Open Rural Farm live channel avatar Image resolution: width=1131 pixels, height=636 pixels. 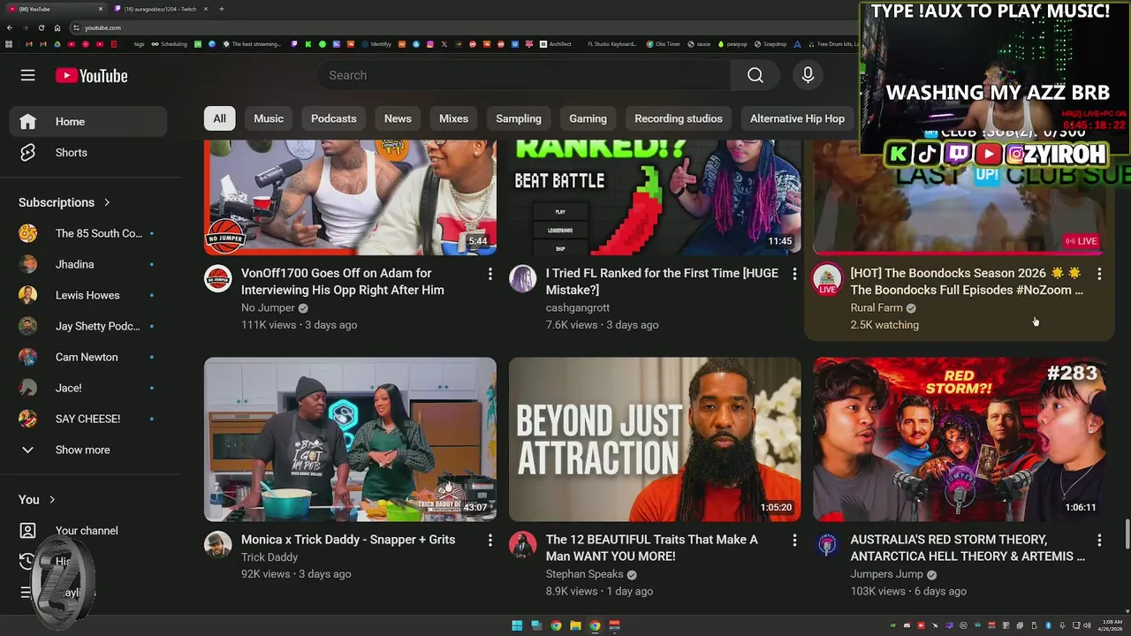pyautogui.click(x=828, y=279)
